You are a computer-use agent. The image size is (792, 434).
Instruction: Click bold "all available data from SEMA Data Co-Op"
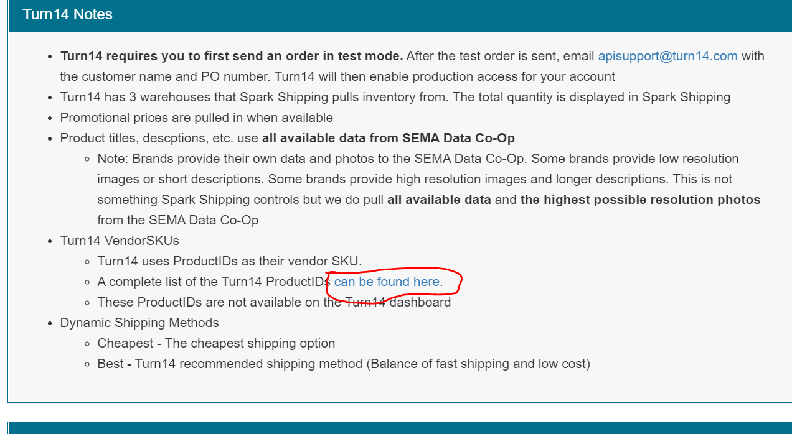(388, 138)
